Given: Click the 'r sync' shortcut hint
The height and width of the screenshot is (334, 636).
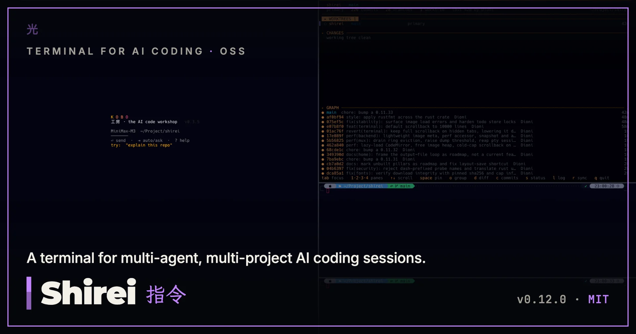Looking at the screenshot, I should click(x=580, y=178).
